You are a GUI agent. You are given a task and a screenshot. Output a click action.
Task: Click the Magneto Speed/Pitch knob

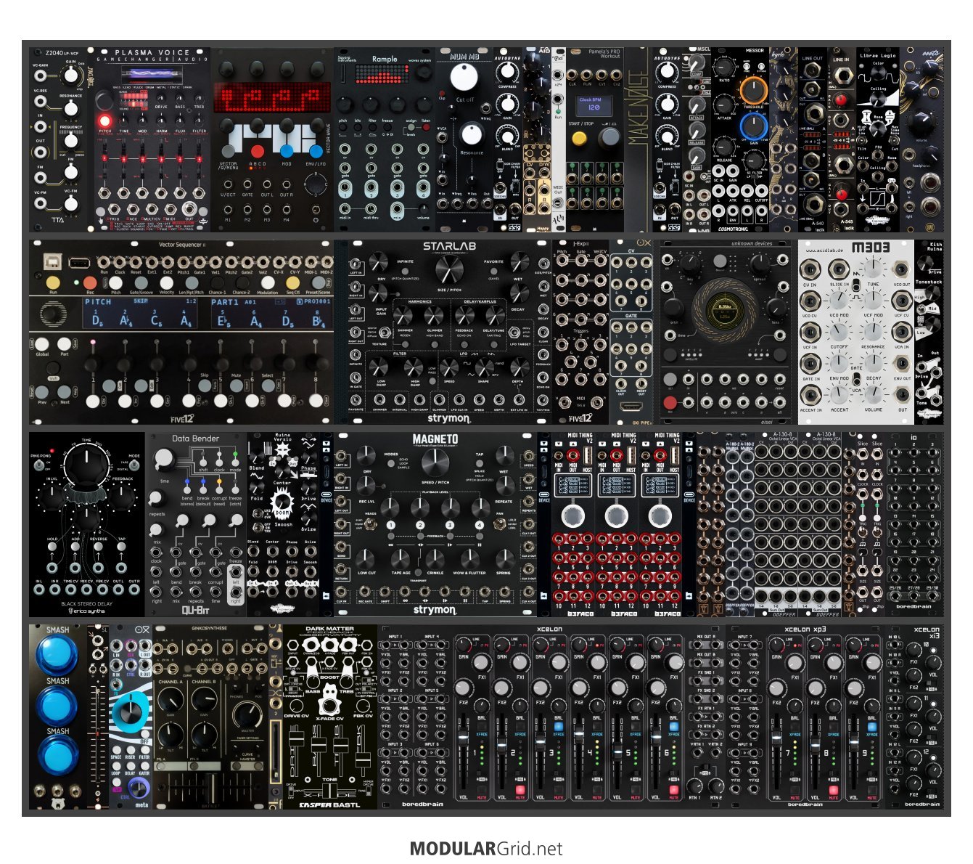pyautogui.click(x=434, y=462)
